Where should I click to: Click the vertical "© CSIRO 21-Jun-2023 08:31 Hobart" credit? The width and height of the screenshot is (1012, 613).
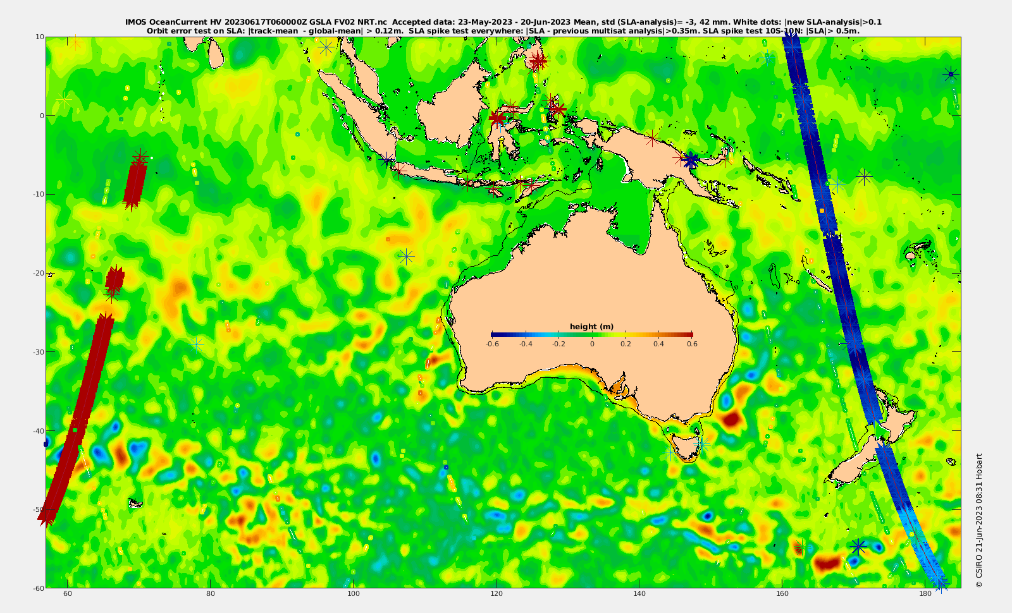pyautogui.click(x=978, y=521)
